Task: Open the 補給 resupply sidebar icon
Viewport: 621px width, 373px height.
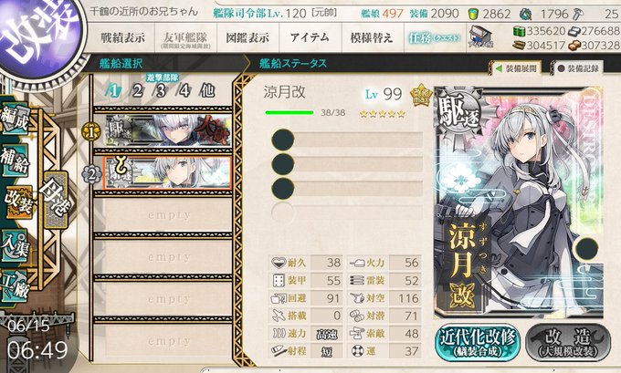Action: (15, 161)
